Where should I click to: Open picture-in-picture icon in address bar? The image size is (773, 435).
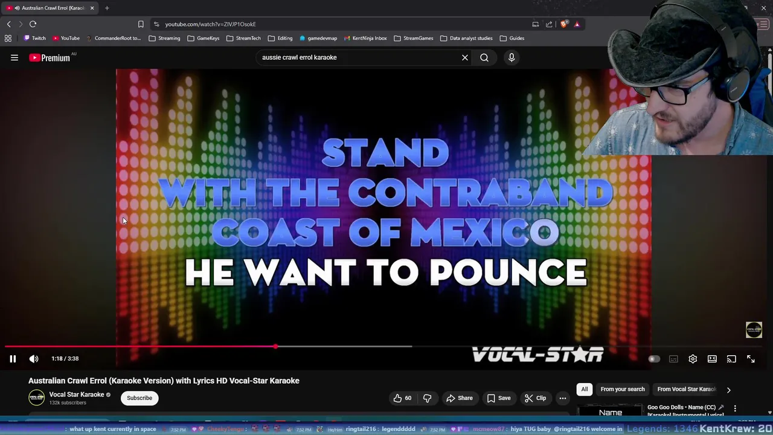[x=535, y=24]
